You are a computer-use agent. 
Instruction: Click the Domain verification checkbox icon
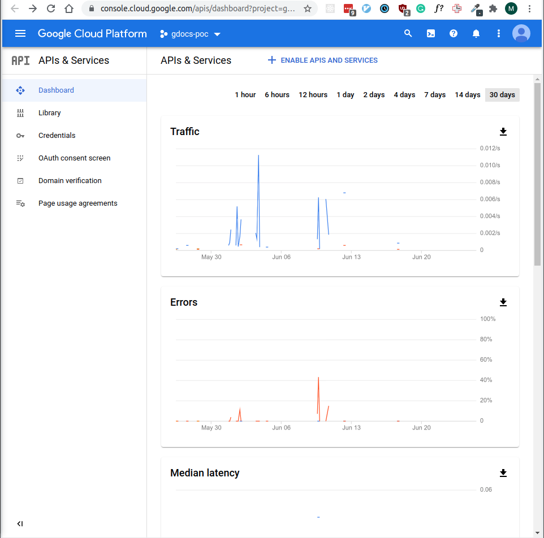[x=20, y=181]
